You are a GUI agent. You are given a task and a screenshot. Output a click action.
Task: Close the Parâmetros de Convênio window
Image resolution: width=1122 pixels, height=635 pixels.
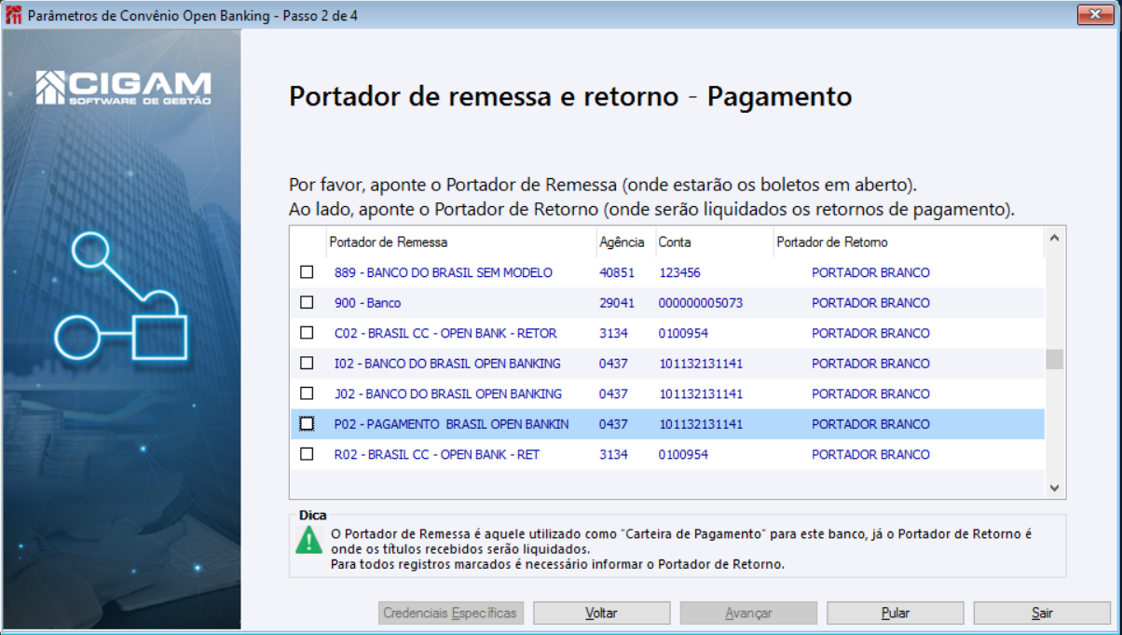pos(1096,15)
